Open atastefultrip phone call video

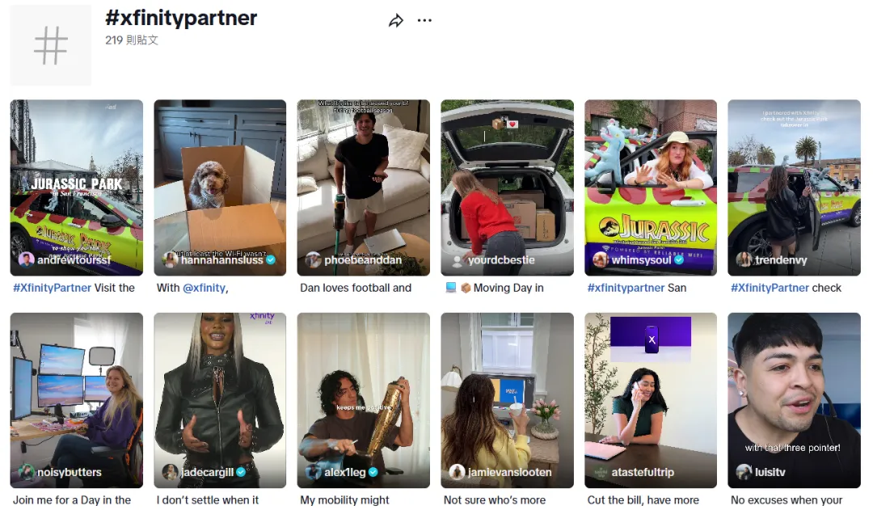click(x=651, y=400)
